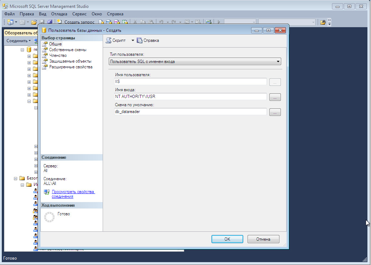This screenshot has height=265, width=371.
Task: Open the Отладка menu
Action: pos(59,14)
